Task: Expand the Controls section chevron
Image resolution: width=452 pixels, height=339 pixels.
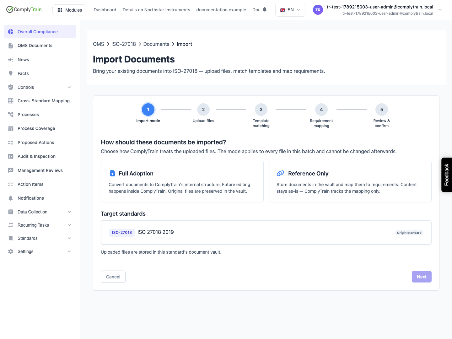Action: (x=69, y=87)
